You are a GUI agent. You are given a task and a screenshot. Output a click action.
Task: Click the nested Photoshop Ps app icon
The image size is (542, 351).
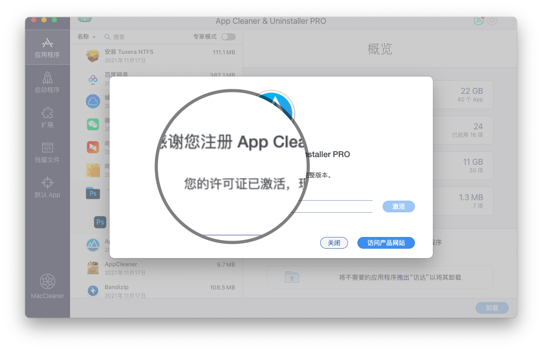click(100, 222)
